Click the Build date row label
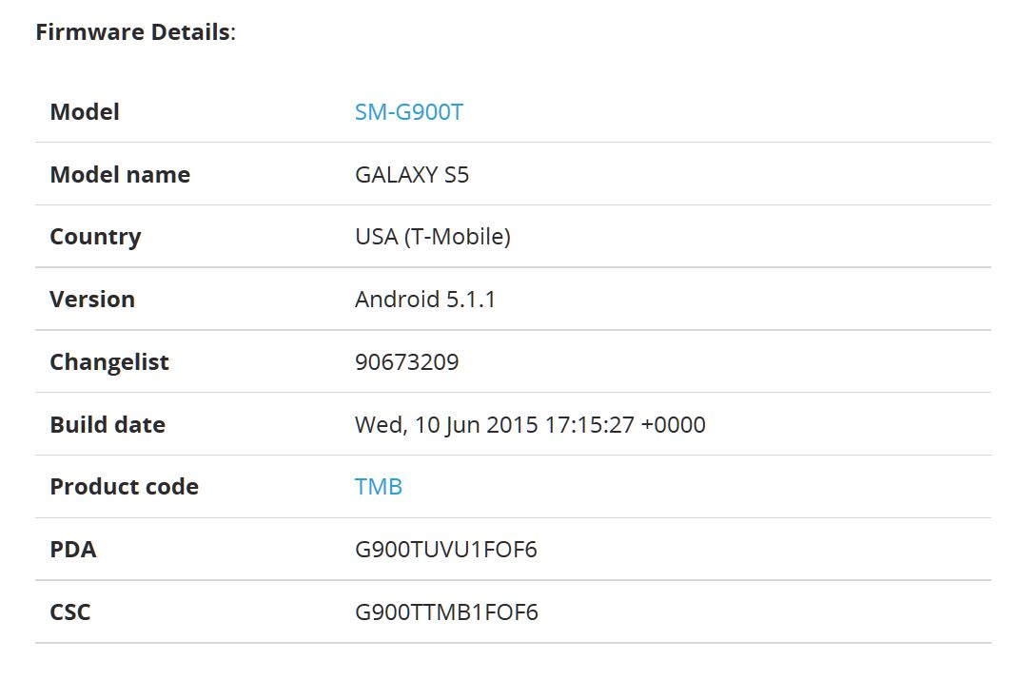This screenshot has height=679, width=1019. coord(108,425)
